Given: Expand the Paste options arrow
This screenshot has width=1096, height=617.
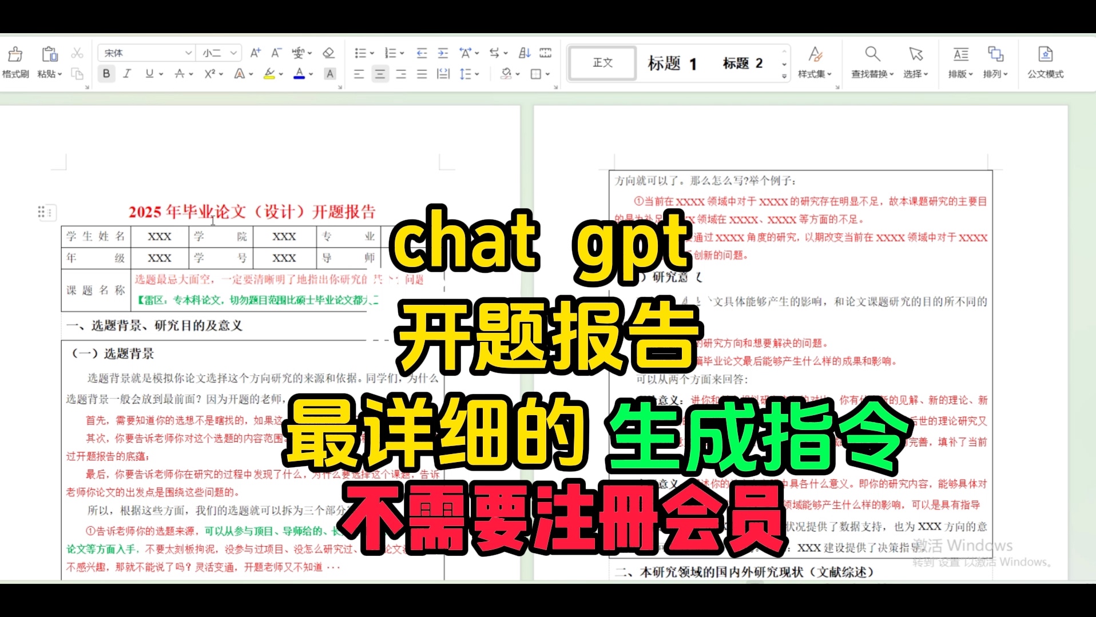Looking at the screenshot, I should click(59, 74).
